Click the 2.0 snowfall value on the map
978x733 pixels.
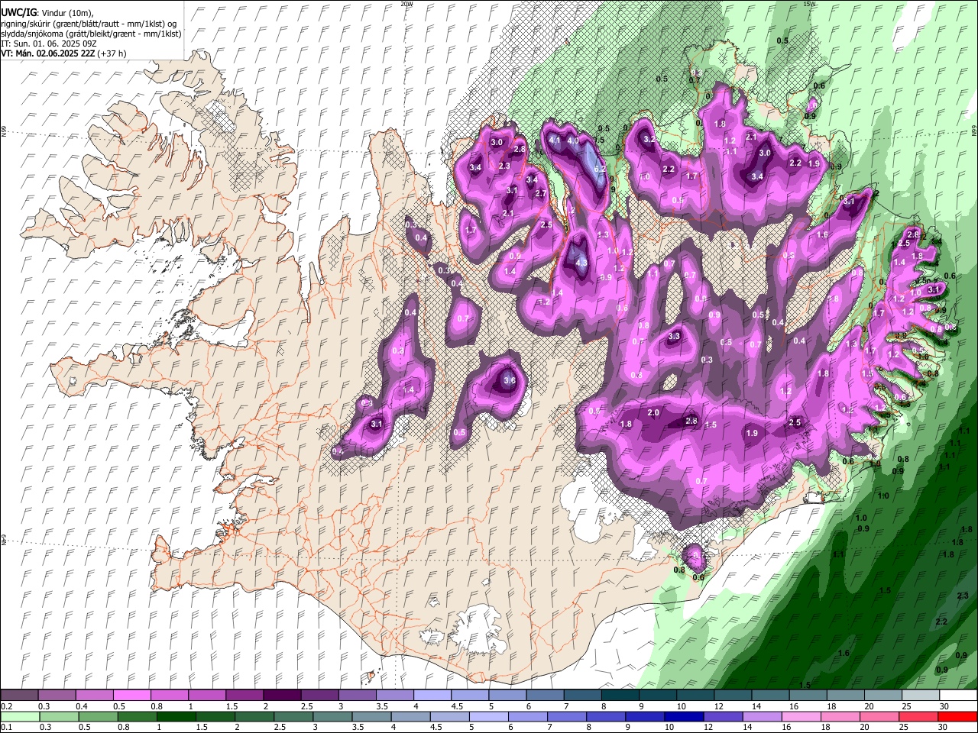653,412
